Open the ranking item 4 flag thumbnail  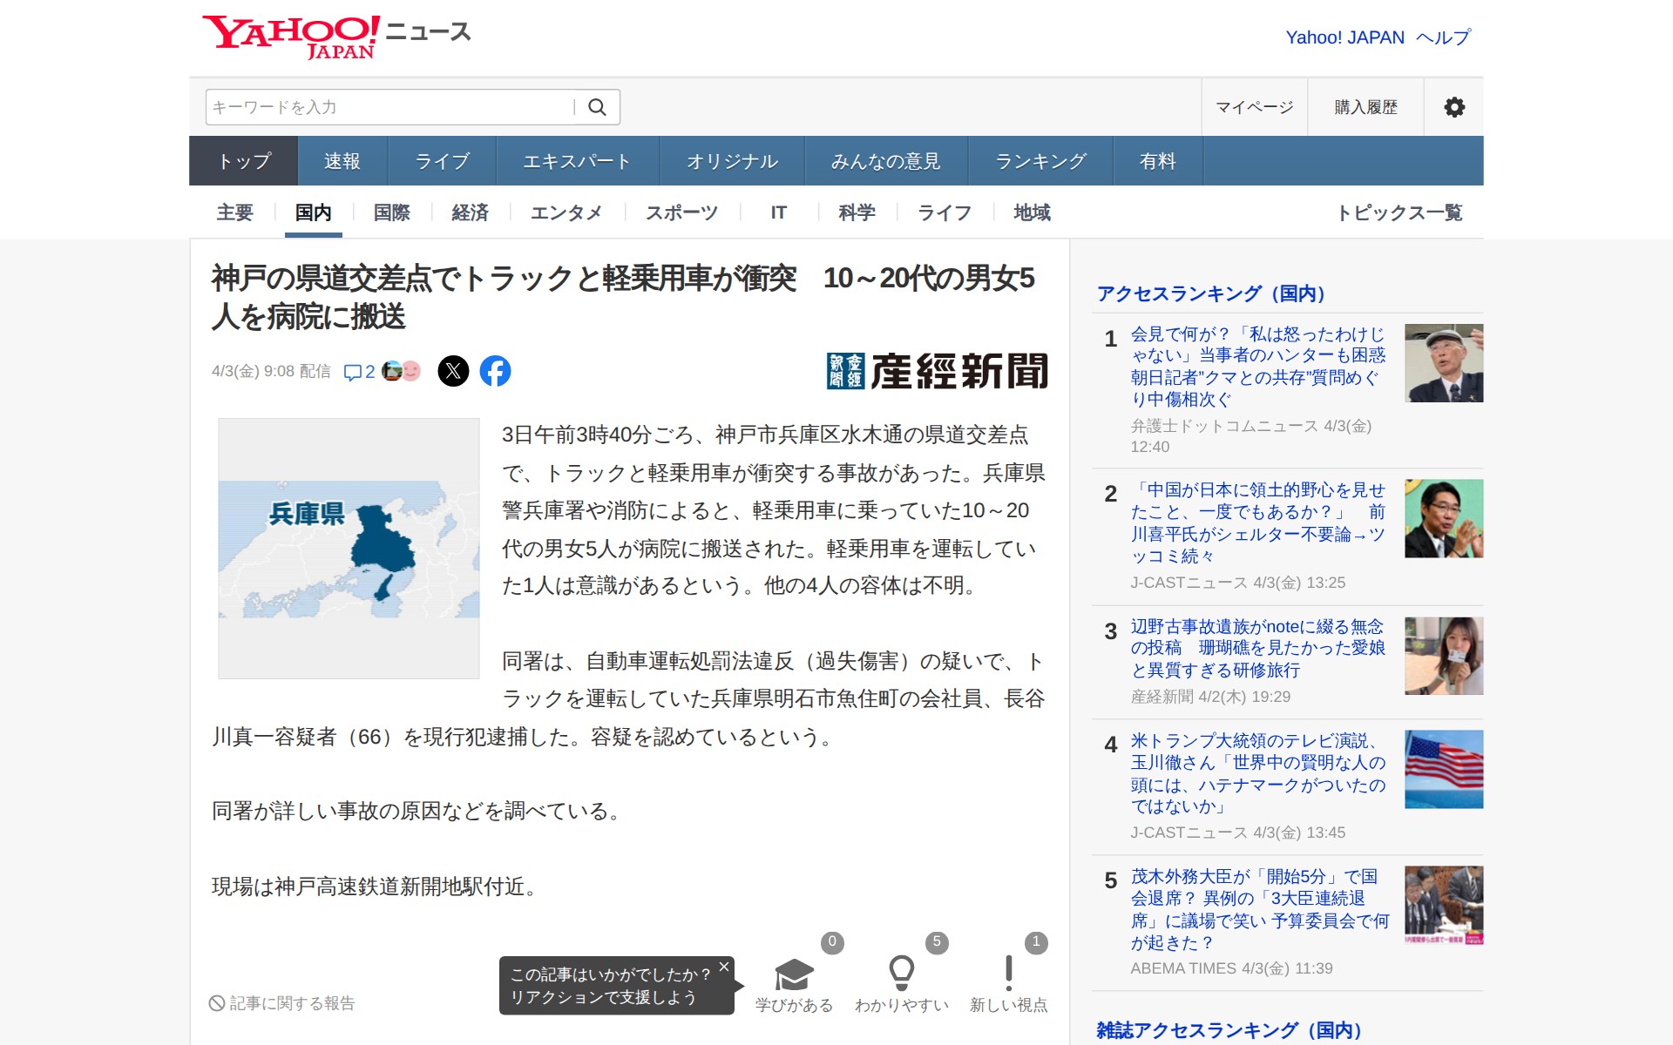click(1443, 769)
